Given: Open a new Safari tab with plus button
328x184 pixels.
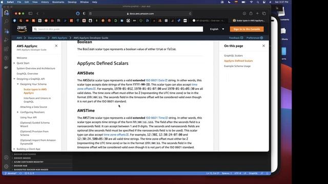Looking at the screenshot, I should 257,13.
